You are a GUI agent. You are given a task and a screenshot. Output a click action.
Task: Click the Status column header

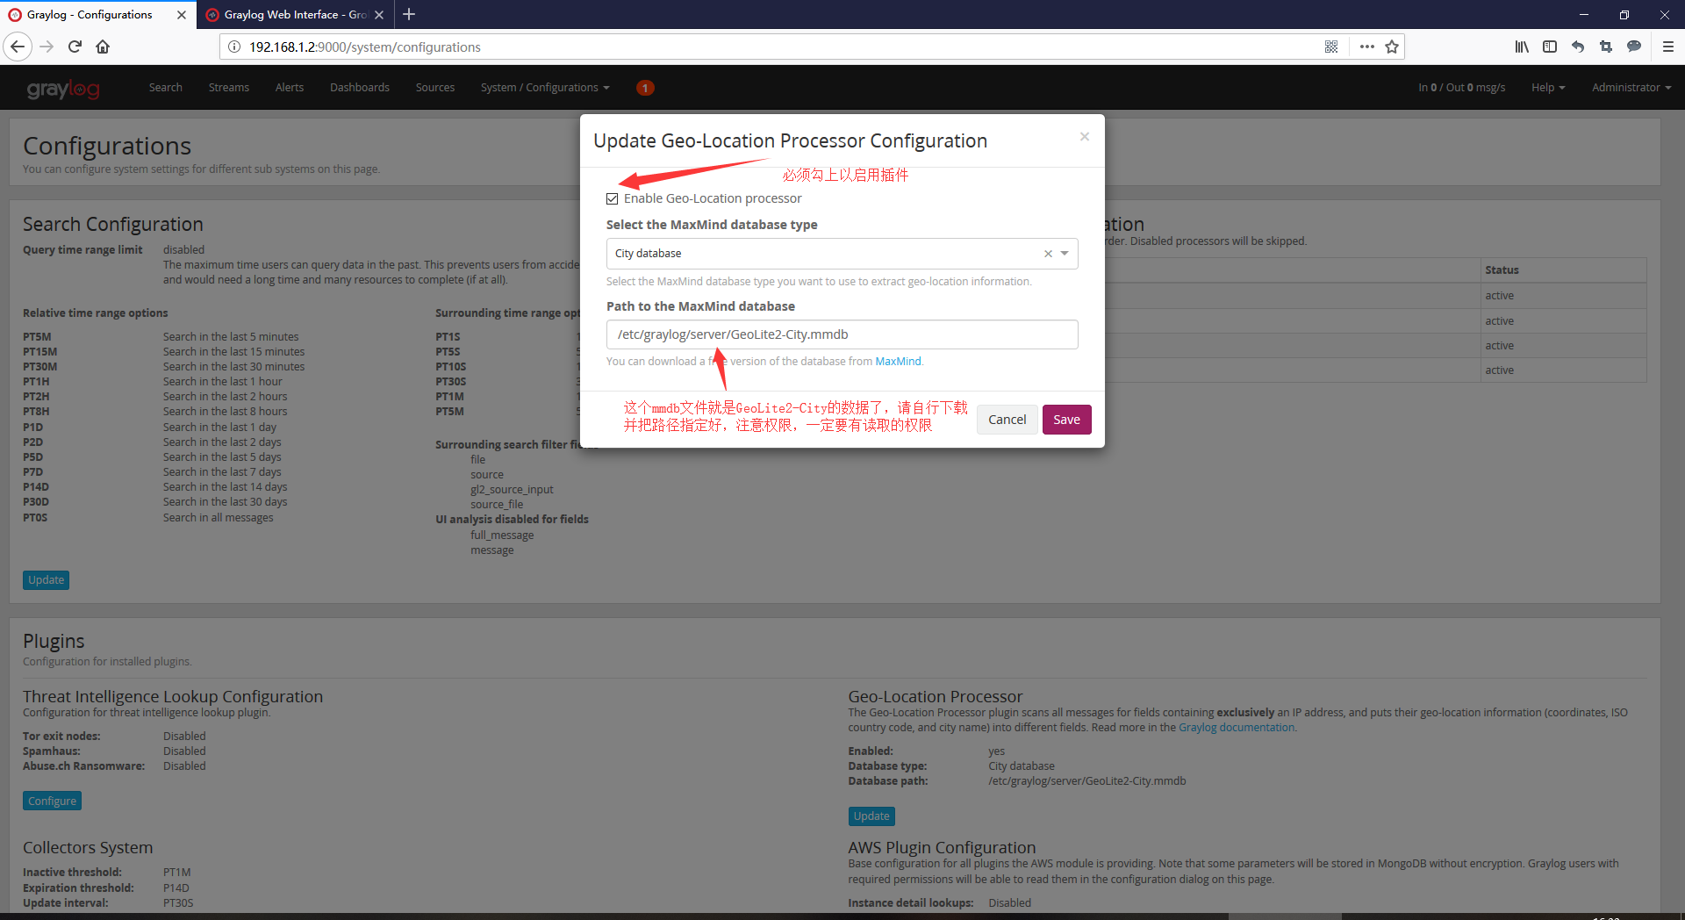point(1502,270)
